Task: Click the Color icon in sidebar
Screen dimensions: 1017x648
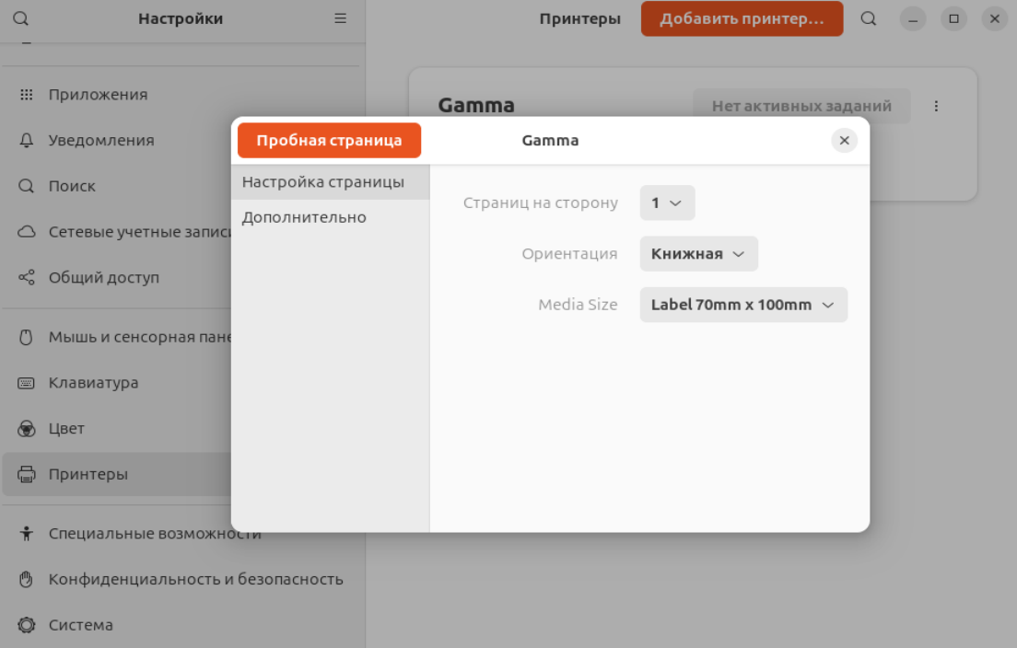Action: click(27, 429)
